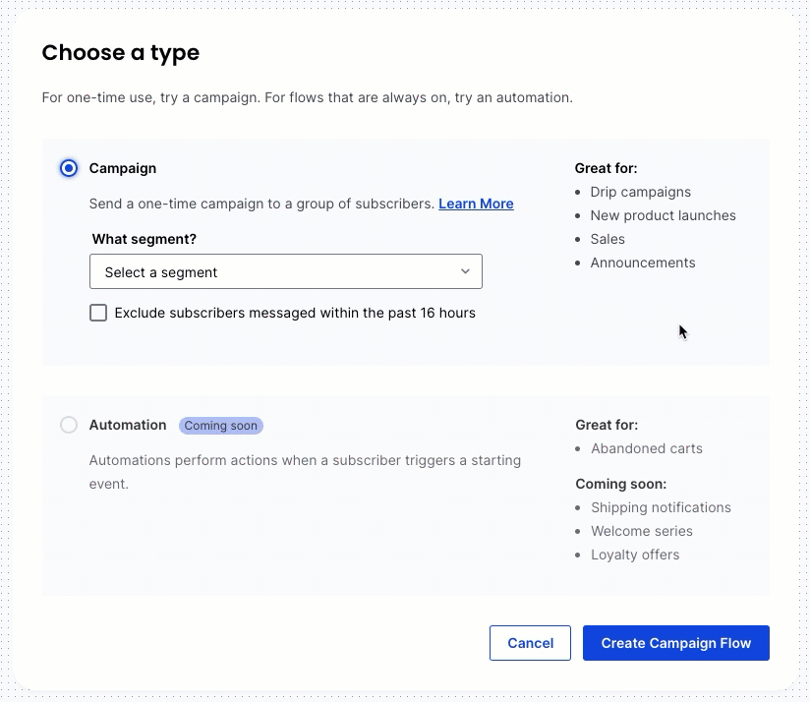Open the Learn More link
Viewport: 810px width, 702px height.
(476, 204)
